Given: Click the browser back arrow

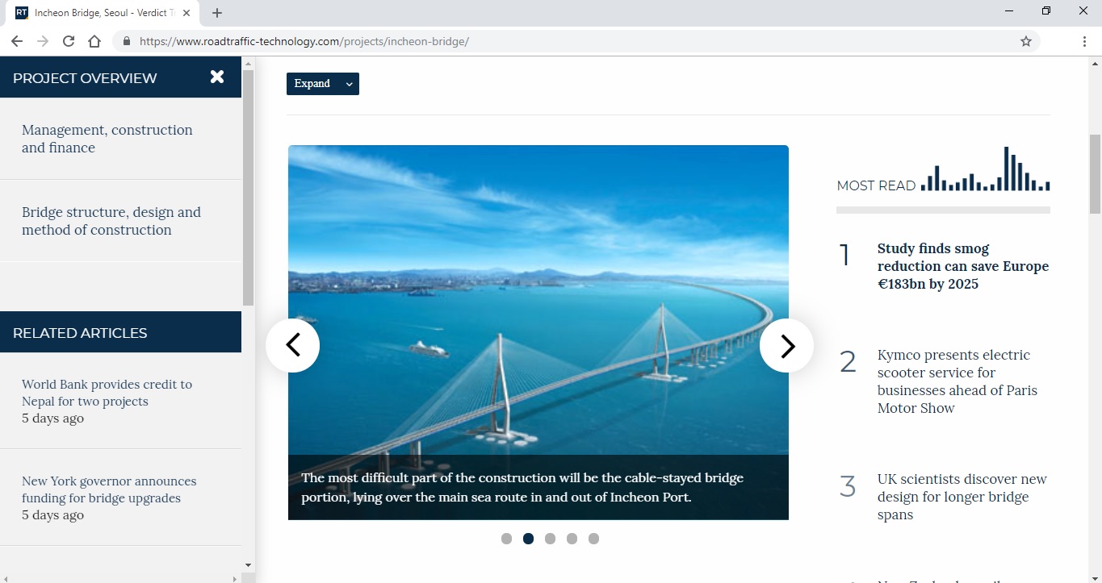Looking at the screenshot, I should click(x=17, y=41).
